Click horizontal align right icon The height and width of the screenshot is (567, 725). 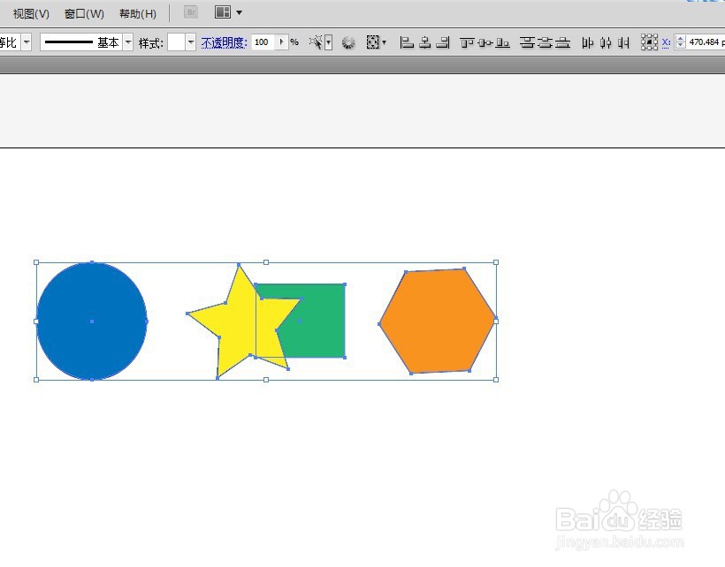(442, 42)
